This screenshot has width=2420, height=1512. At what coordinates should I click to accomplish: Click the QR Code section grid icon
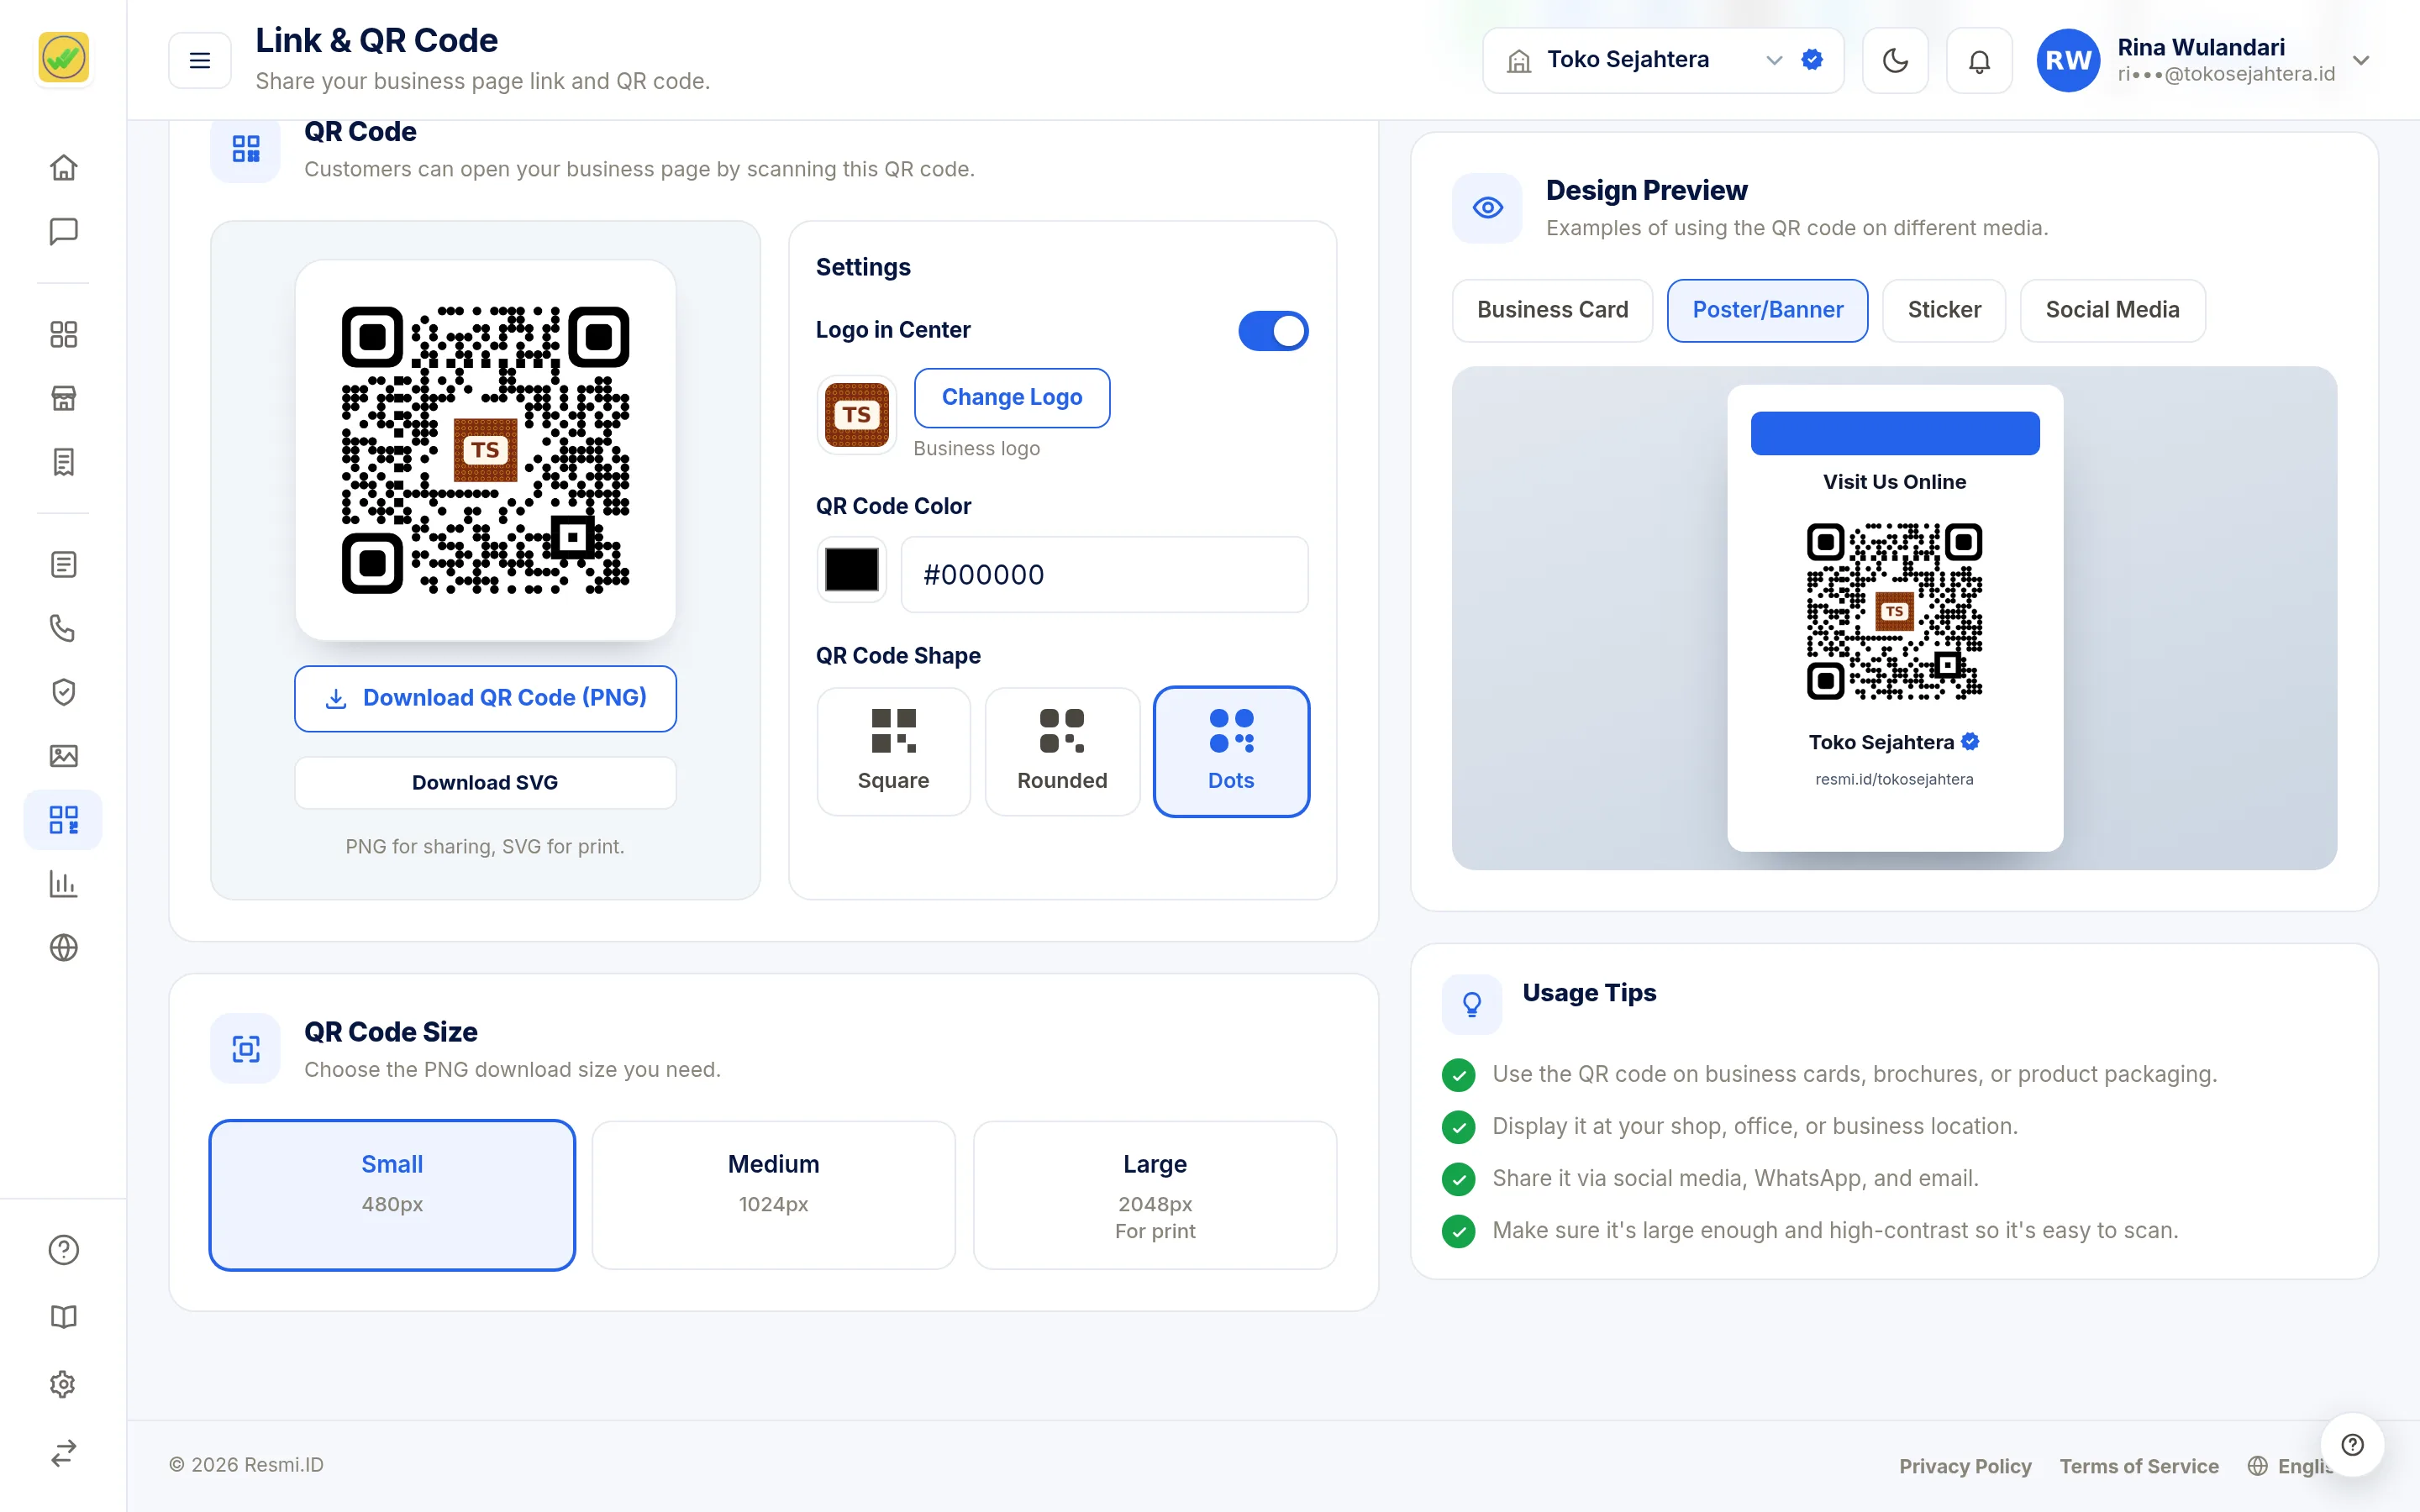pos(246,148)
